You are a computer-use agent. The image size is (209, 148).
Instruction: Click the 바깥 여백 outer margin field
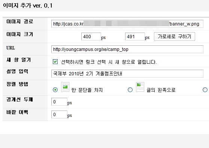tap(59, 114)
